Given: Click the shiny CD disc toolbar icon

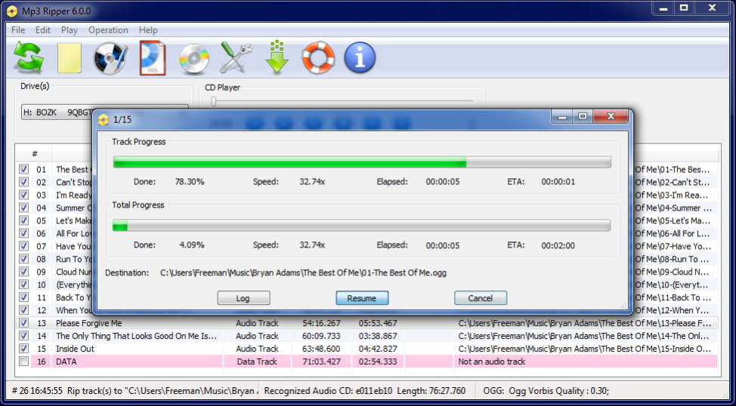Looking at the screenshot, I should pyautogui.click(x=194, y=58).
